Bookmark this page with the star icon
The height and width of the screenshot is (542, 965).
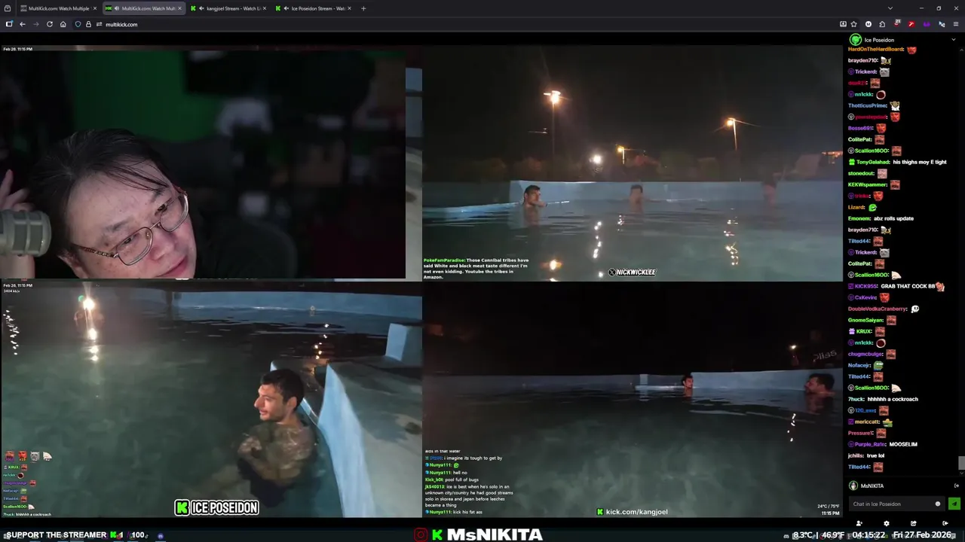[853, 24]
